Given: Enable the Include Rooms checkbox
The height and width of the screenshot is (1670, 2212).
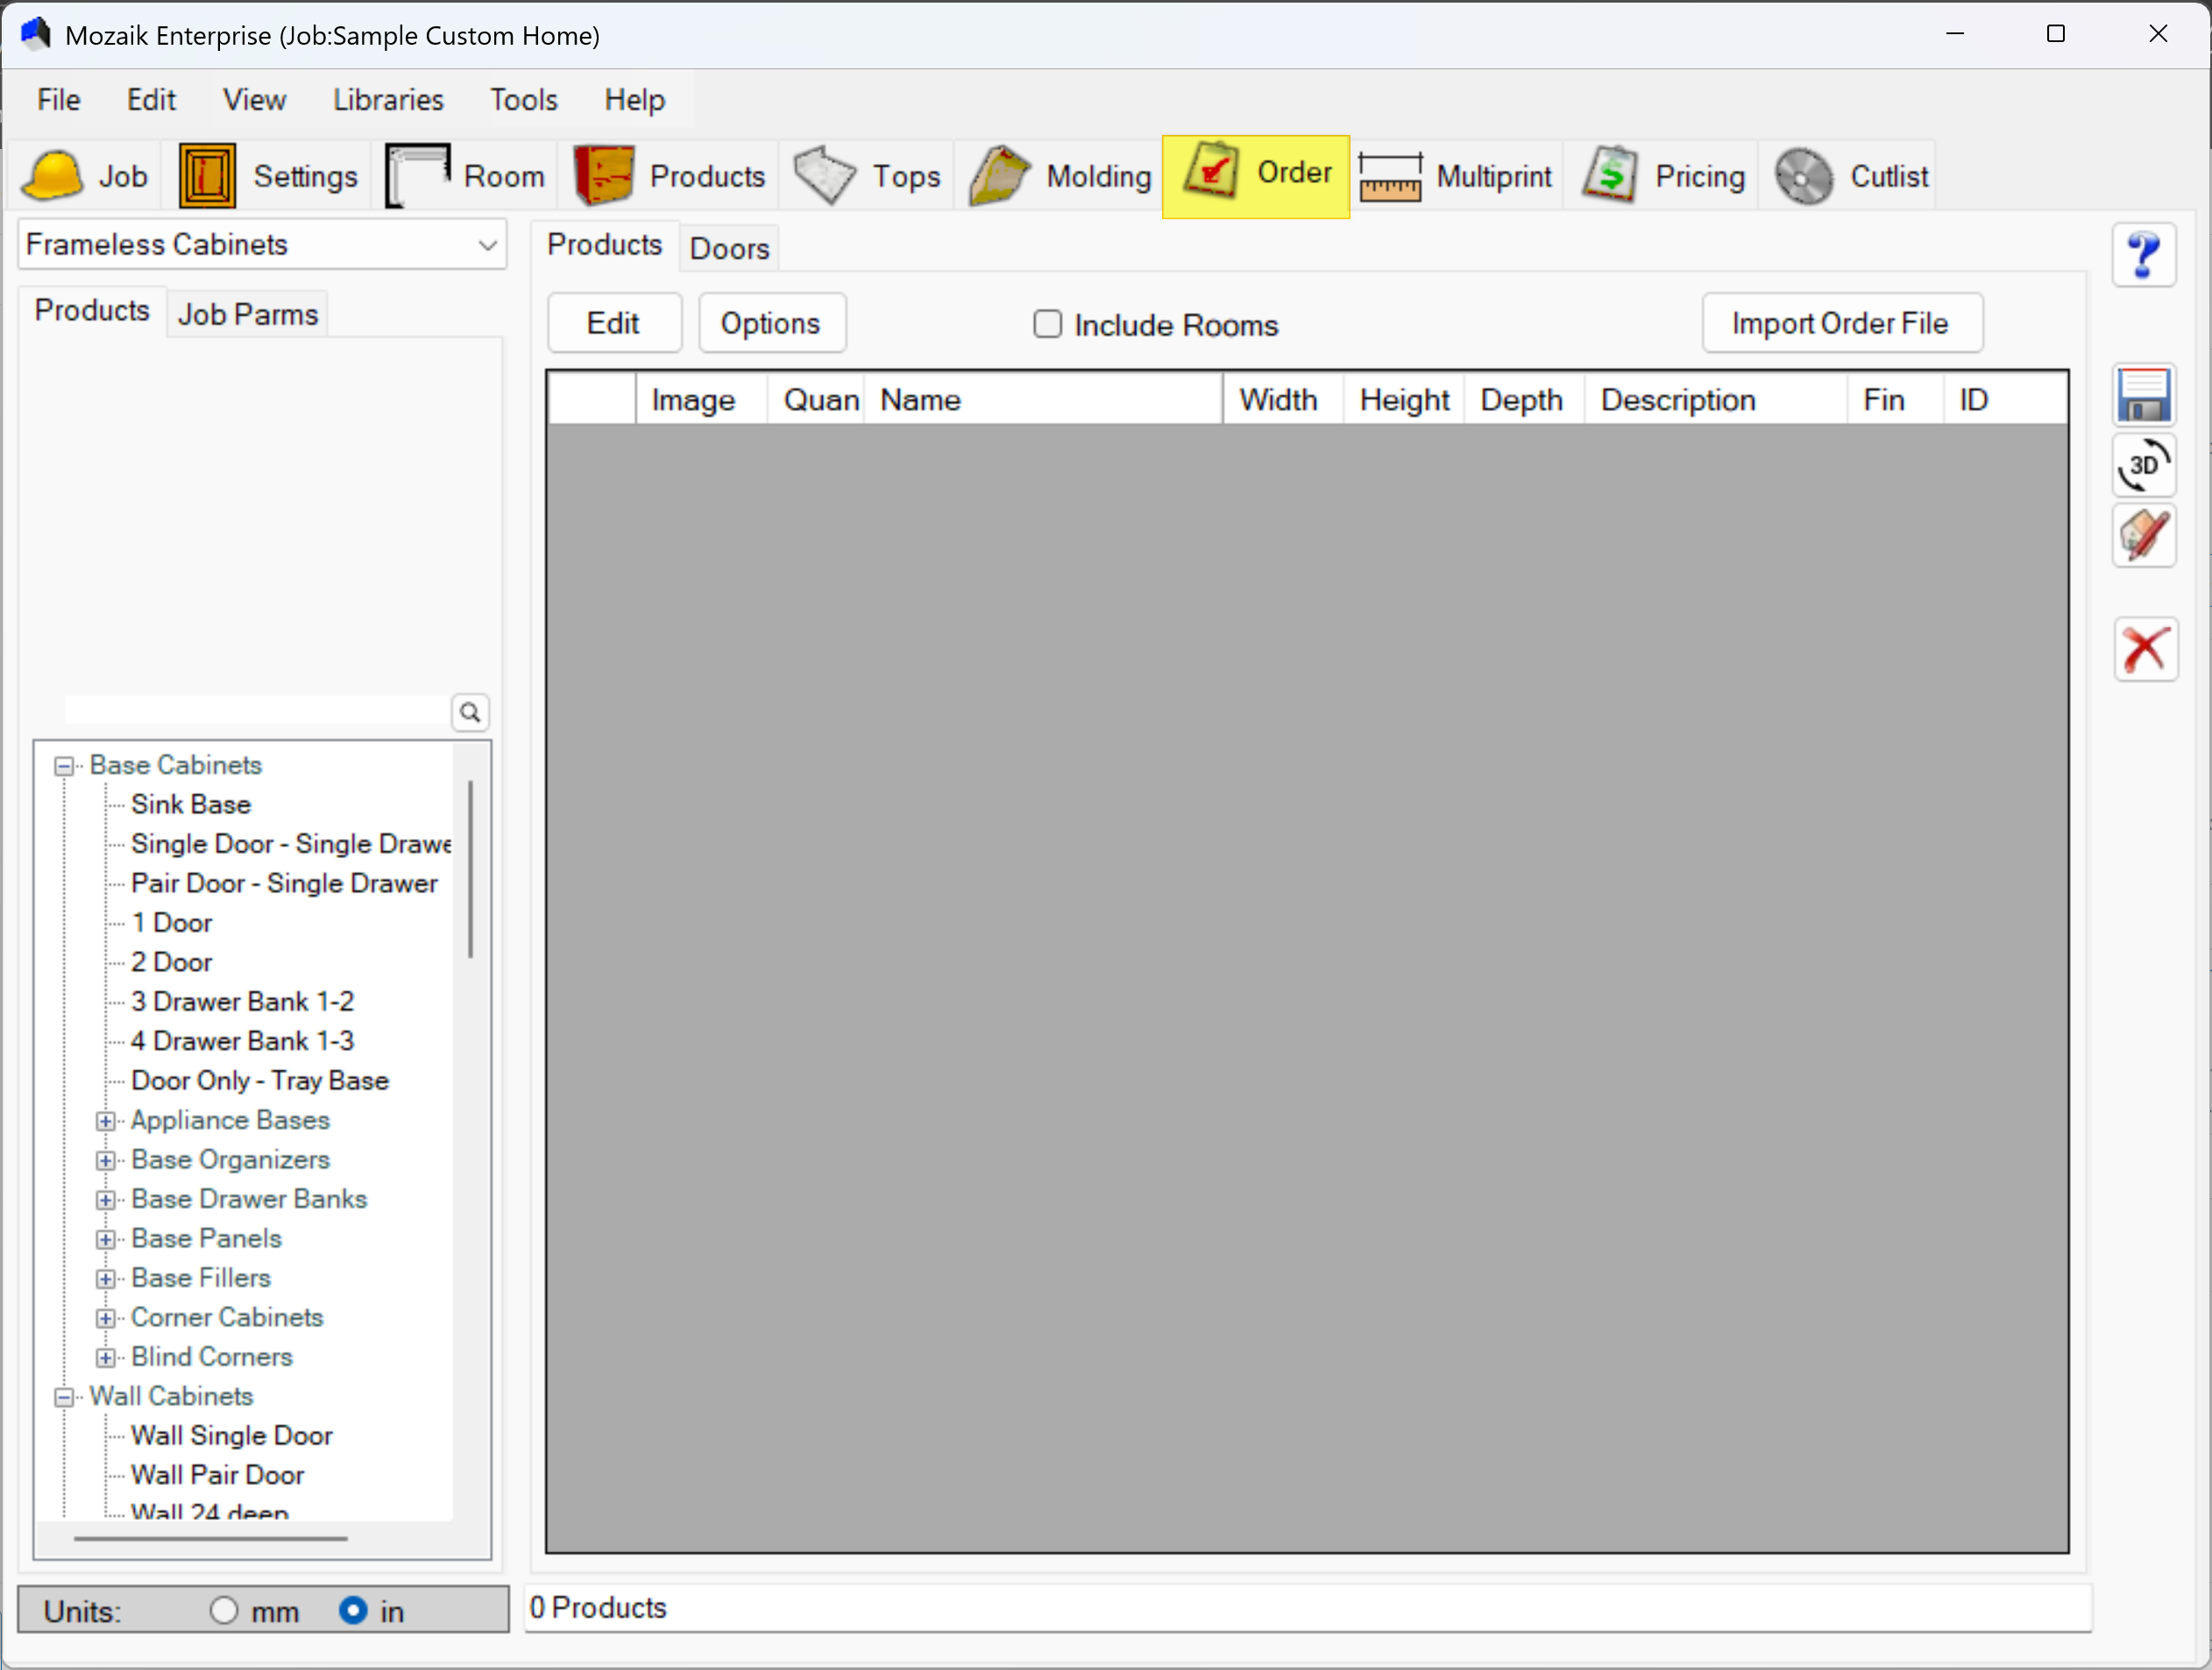Looking at the screenshot, I should 1047,324.
